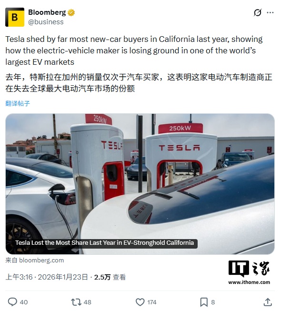Open the share upload icon
The image size is (281, 311).
tap(268, 302)
